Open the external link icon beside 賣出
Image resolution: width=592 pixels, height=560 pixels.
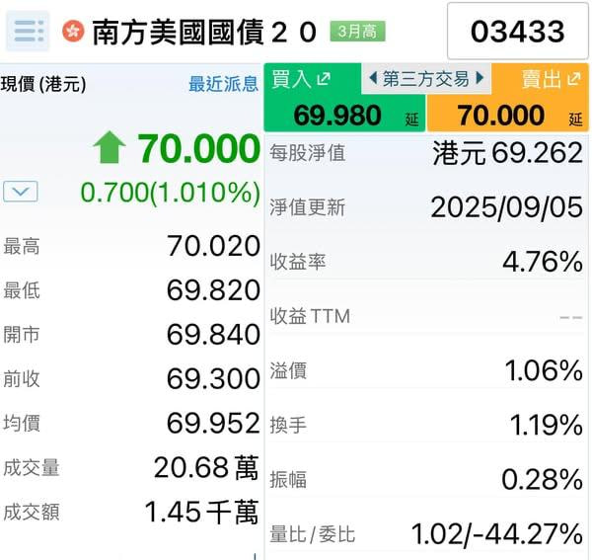[x=574, y=79]
